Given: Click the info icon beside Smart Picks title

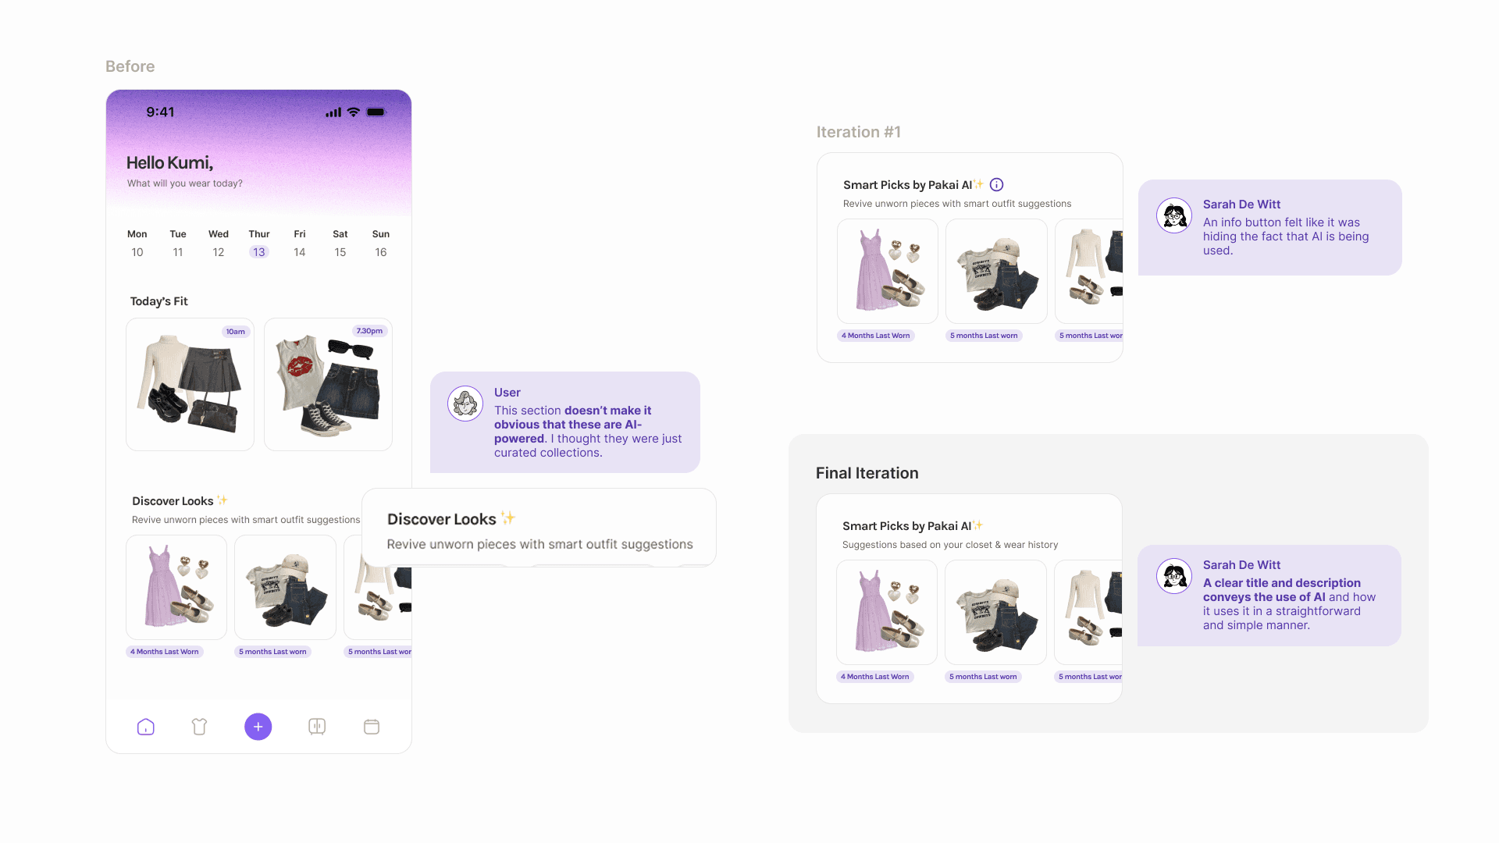Looking at the screenshot, I should click(x=996, y=185).
